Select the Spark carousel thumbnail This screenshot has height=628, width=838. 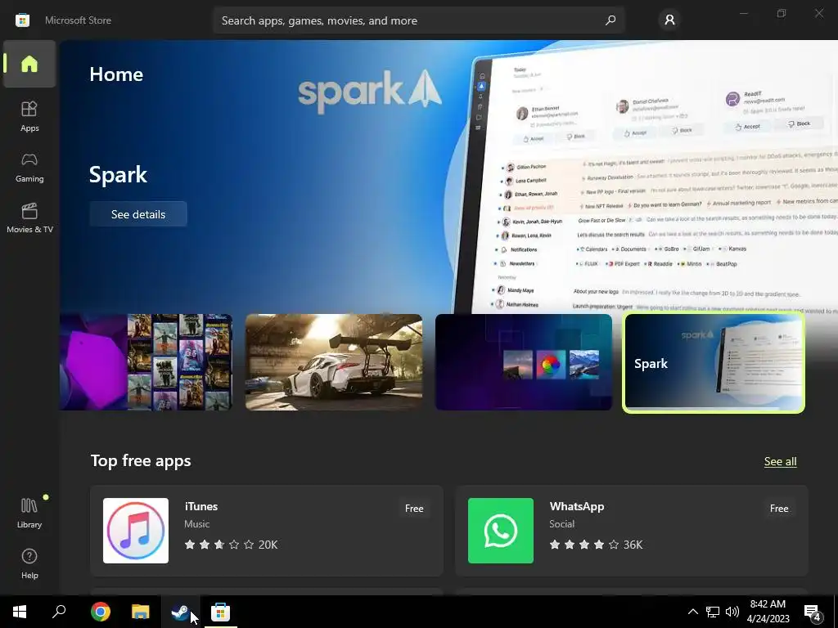coord(714,363)
